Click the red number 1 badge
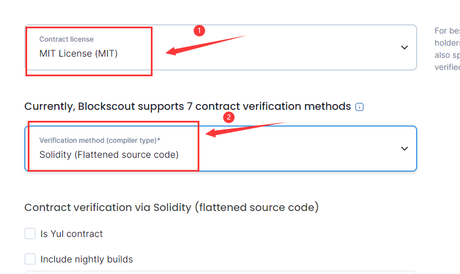 point(199,31)
